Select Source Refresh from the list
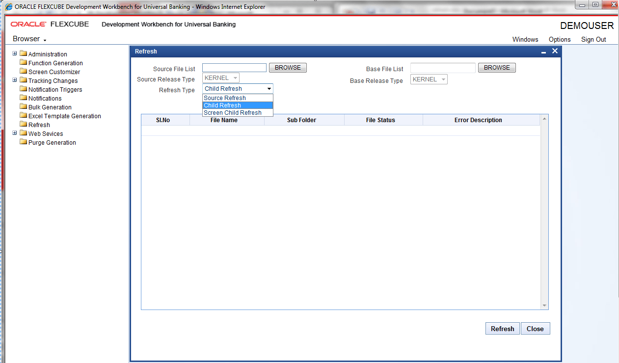Viewport: 619px width, 363px height. (238, 98)
